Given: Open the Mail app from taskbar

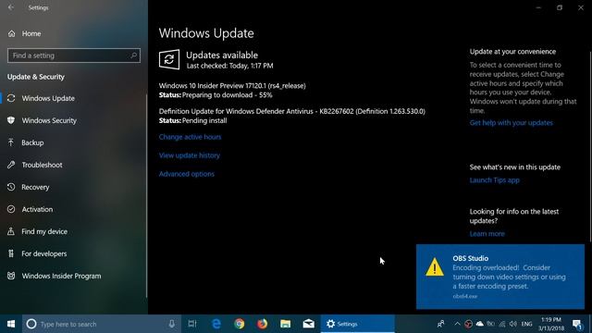Looking at the screenshot, I should coord(308,324).
